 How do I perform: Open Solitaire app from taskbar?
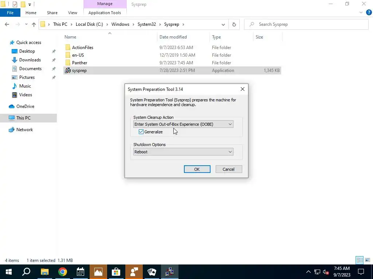tap(152, 272)
